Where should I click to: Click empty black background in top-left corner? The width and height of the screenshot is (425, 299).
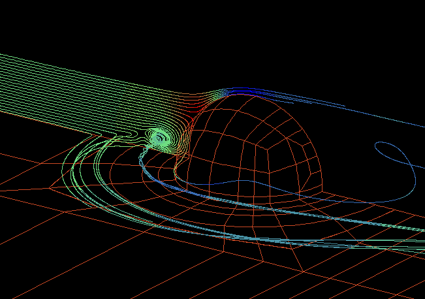click(26, 20)
